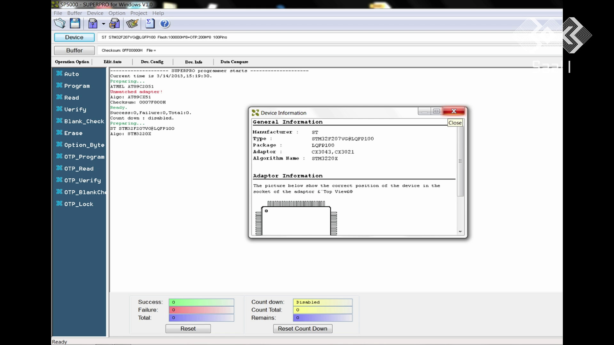Run the Program operation
Viewport: 614px width, 345px height.
(x=73, y=86)
